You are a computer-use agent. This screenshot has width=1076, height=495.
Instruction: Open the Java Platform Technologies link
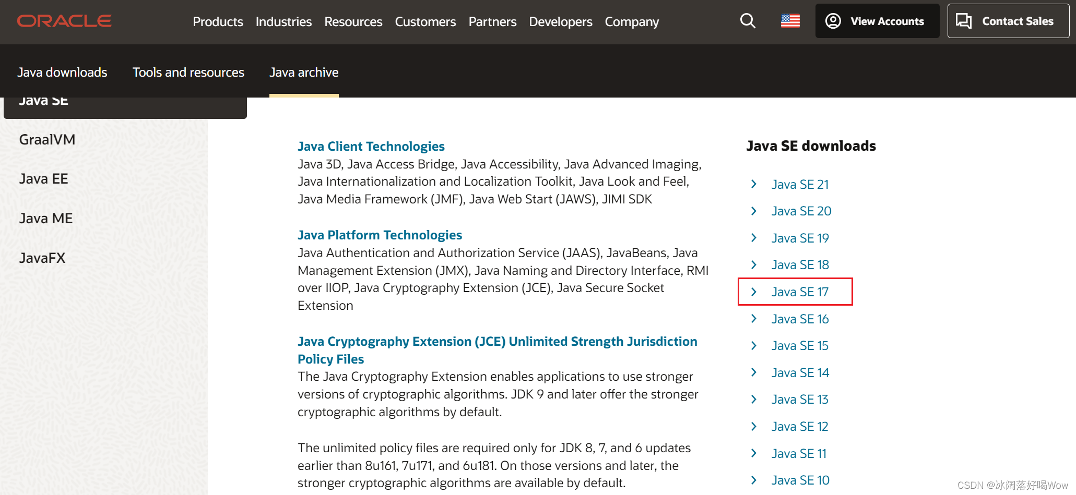click(x=380, y=235)
